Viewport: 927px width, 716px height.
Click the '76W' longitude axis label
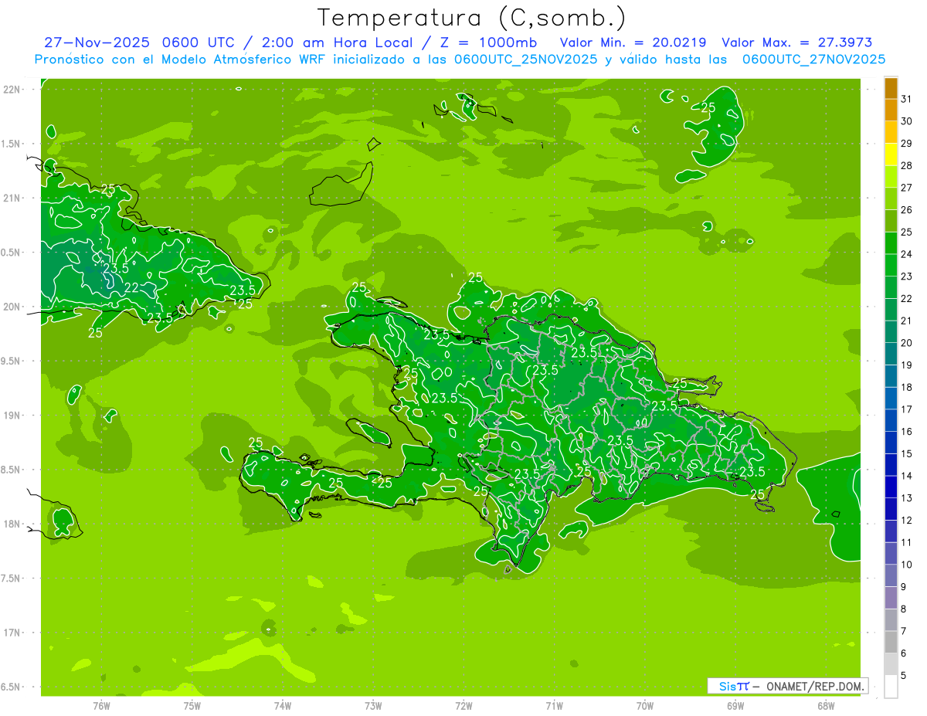(x=101, y=706)
